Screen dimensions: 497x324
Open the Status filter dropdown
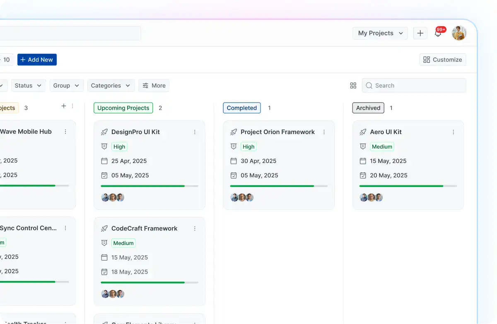[x=28, y=86]
